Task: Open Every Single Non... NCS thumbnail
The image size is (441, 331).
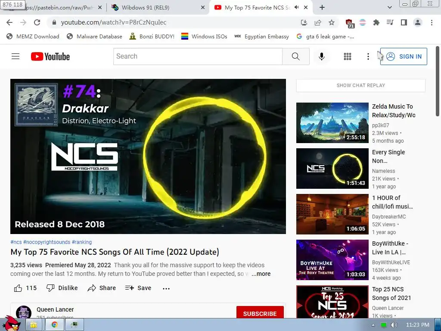Action: pyautogui.click(x=332, y=169)
